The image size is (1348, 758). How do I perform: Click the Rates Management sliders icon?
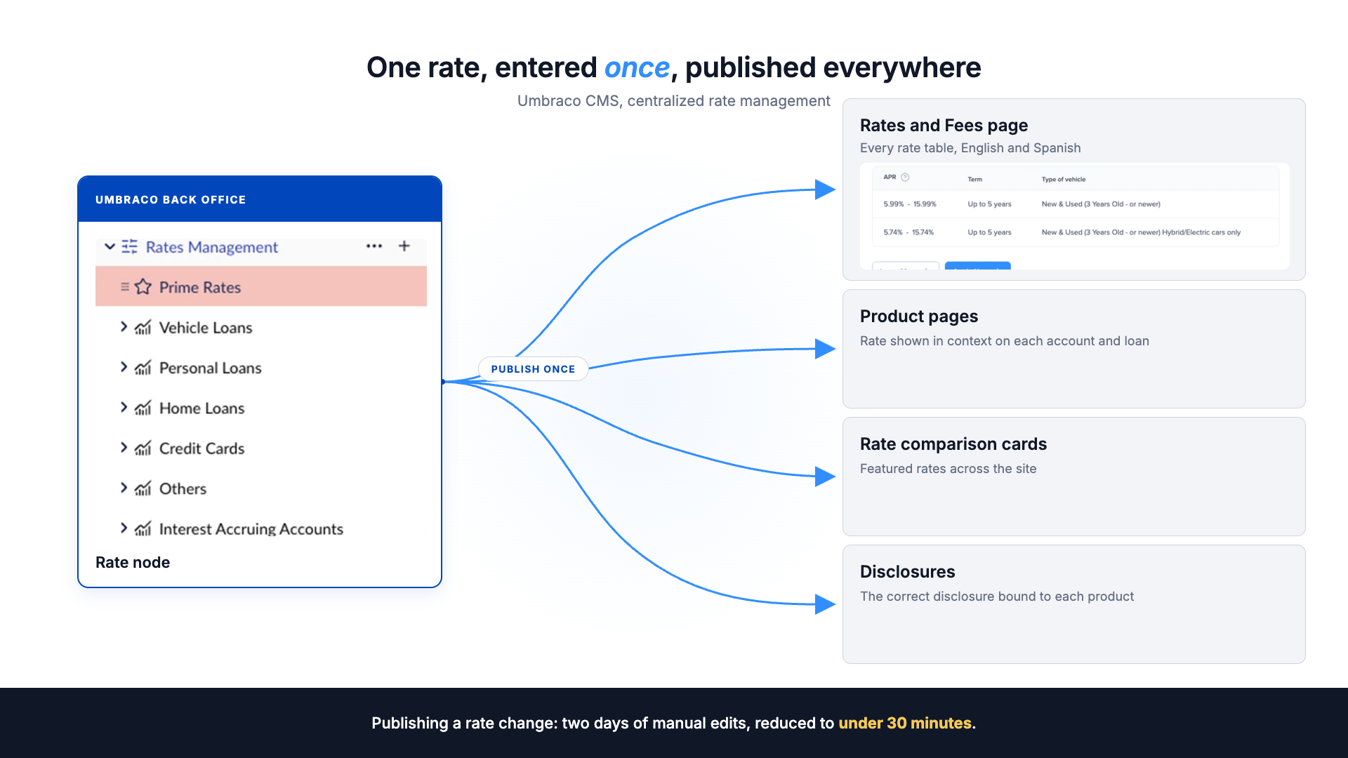130,246
